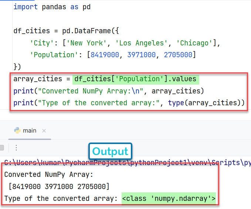Viewport: 251px width, 209px height.
Task: Click the interpreter path line in console
Action: tap(128, 162)
